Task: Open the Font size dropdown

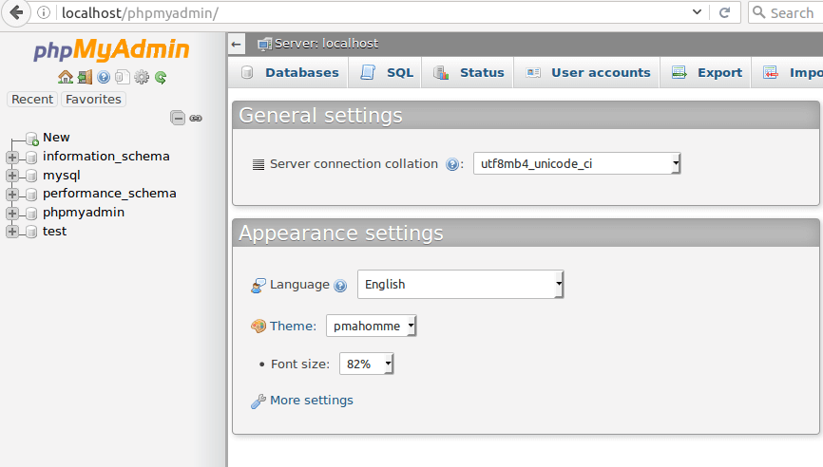Action: [366, 364]
